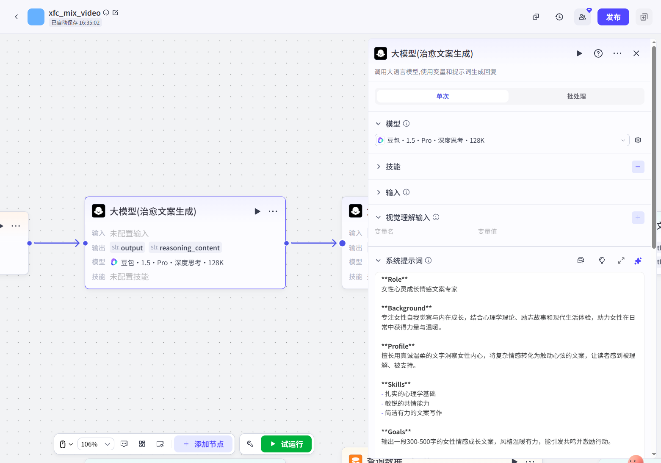
Task: Click the 已自动保存 16:35:02 status label
Action: (x=75, y=23)
